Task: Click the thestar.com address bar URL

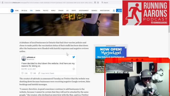Action: pos(48,2)
